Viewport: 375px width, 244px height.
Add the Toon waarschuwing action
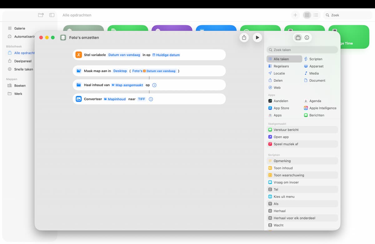click(302, 175)
